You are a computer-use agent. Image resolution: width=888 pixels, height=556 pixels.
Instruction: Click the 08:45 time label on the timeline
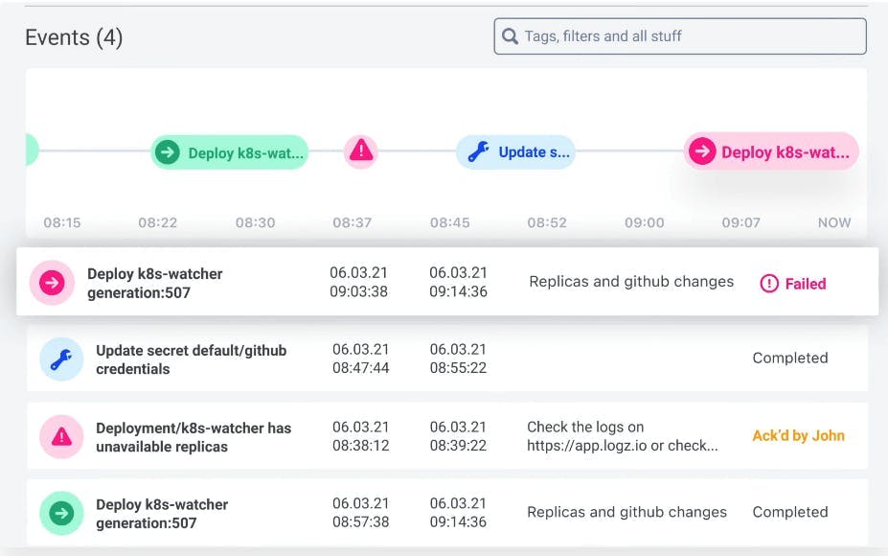(449, 222)
